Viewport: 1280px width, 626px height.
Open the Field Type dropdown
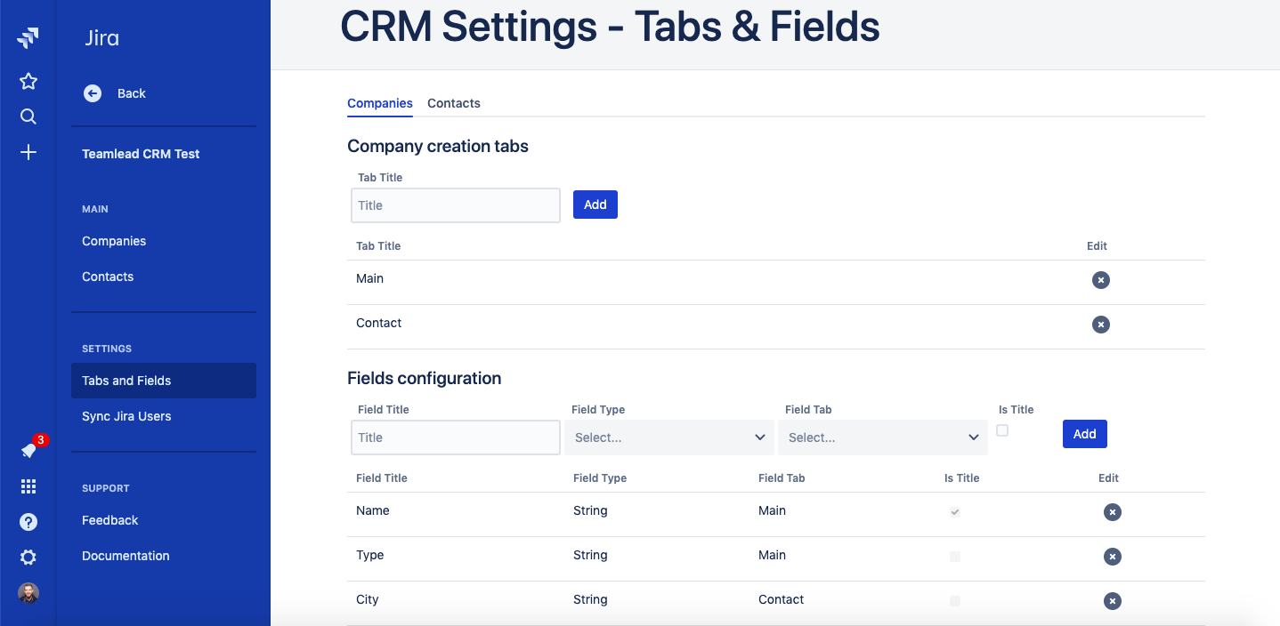pyautogui.click(x=669, y=437)
